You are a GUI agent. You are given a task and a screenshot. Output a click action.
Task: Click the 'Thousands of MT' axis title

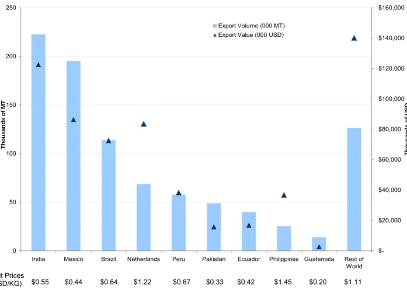[3, 125]
